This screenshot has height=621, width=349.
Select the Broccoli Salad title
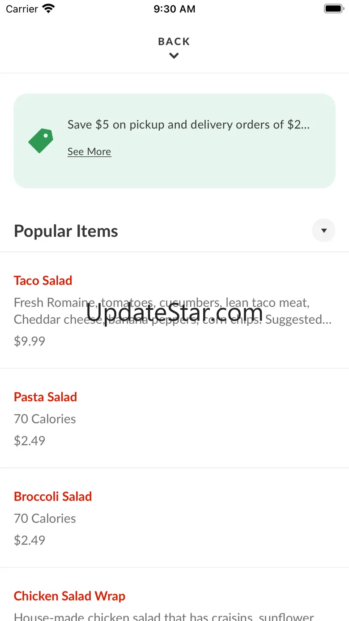point(53,497)
